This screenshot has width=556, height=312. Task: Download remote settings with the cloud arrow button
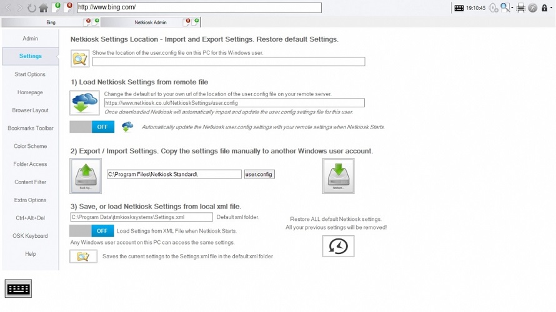[84, 103]
